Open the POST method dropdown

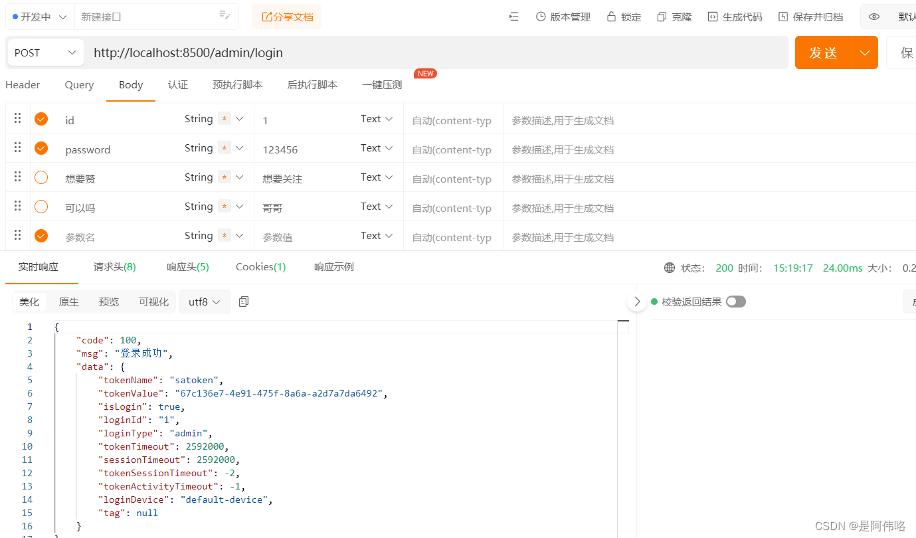click(x=45, y=52)
